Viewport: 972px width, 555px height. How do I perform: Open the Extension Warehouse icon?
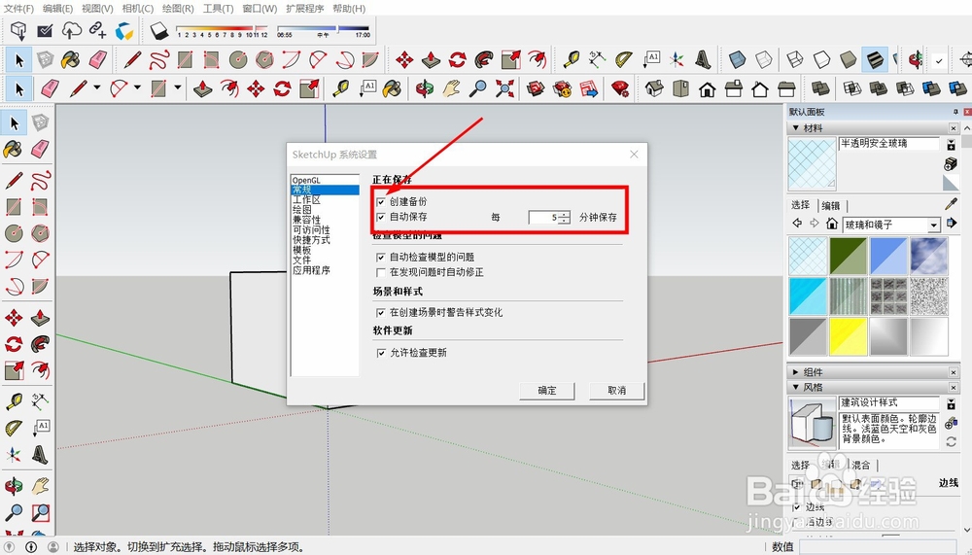(x=563, y=88)
